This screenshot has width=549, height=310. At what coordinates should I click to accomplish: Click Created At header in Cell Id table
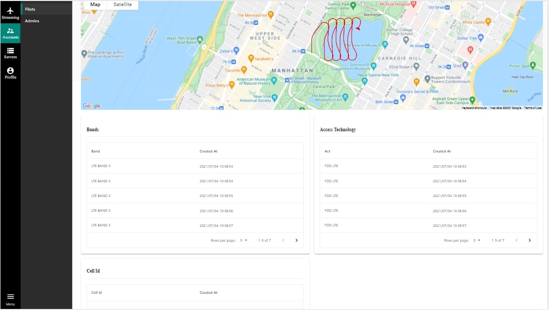(209, 292)
